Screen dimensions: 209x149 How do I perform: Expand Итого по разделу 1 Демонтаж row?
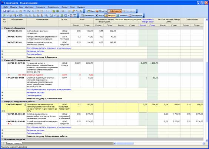click(2, 57)
